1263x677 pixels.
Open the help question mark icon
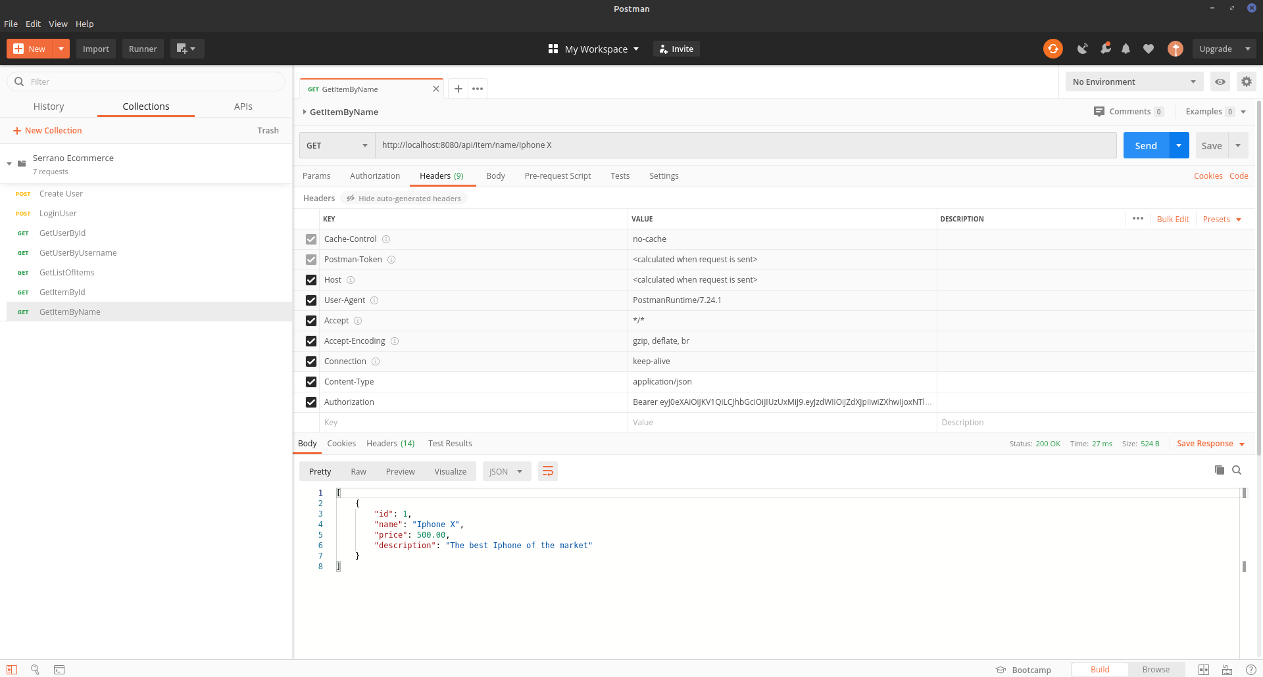1251,670
